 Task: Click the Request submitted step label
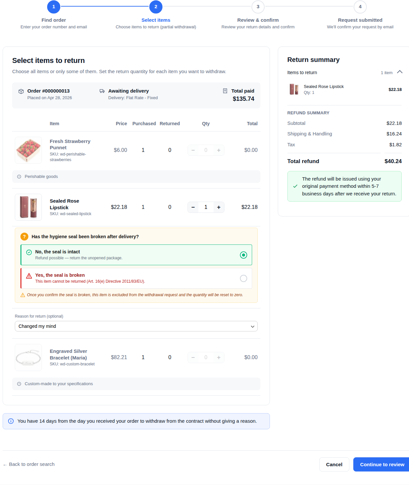[x=360, y=20]
